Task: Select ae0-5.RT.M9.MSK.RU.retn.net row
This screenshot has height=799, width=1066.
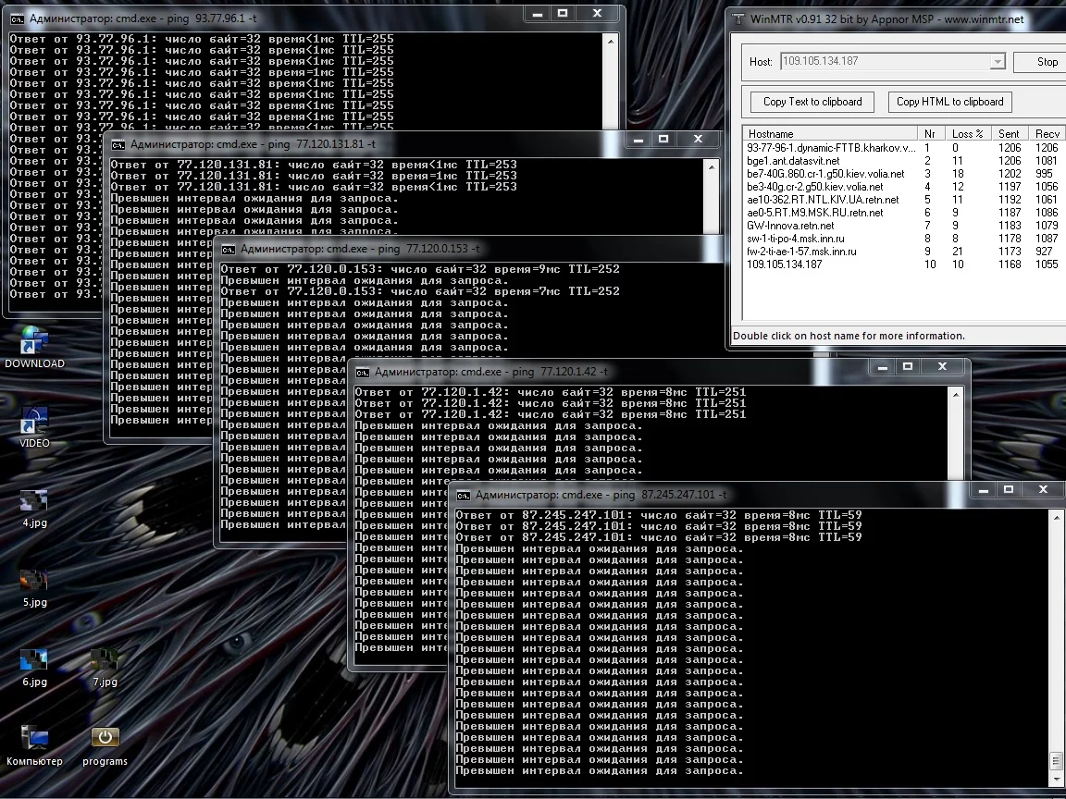Action: coord(903,213)
